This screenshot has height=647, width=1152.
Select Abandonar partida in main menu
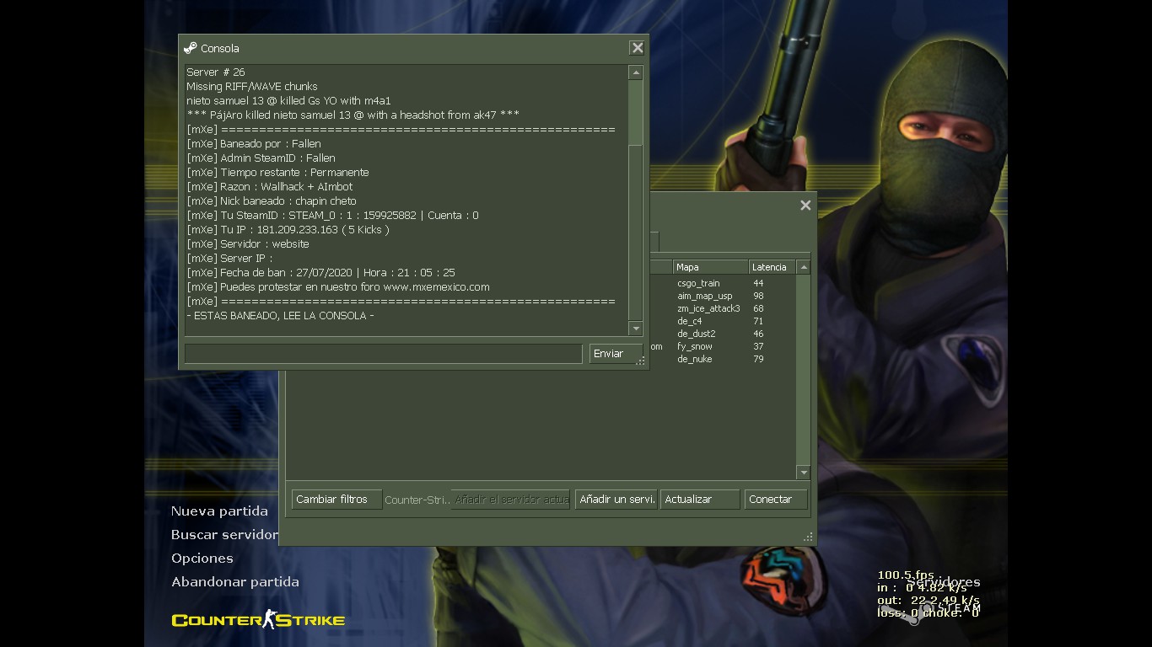pos(235,582)
